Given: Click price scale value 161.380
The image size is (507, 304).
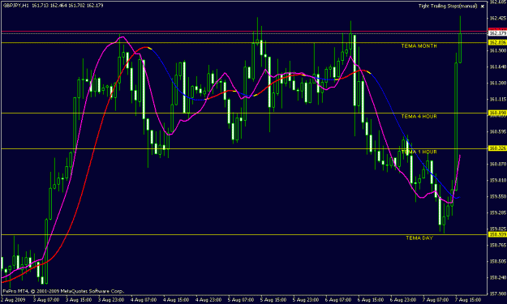Looking at the screenshot, I should 498,83.
